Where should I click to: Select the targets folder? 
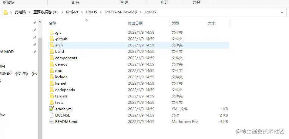(61, 96)
